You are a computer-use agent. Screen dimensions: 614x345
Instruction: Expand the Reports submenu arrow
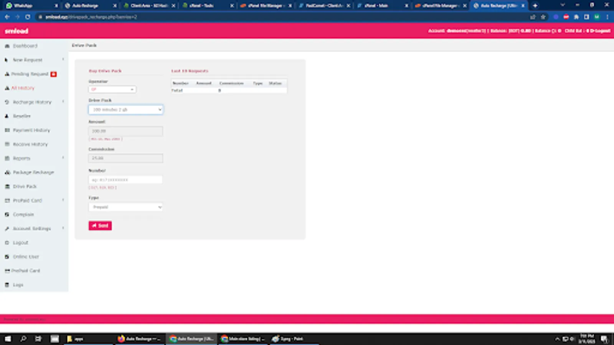click(63, 158)
